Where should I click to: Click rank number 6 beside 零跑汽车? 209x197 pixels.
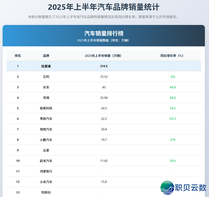point(18,119)
